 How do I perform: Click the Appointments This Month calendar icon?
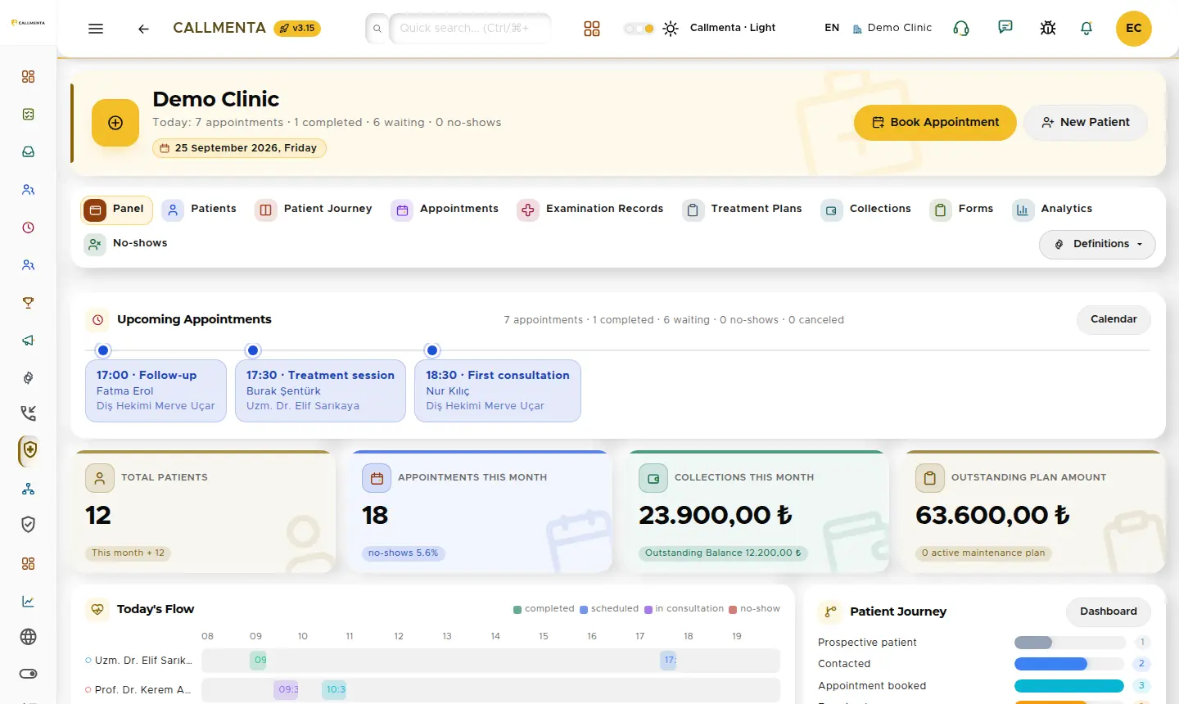pyautogui.click(x=377, y=478)
